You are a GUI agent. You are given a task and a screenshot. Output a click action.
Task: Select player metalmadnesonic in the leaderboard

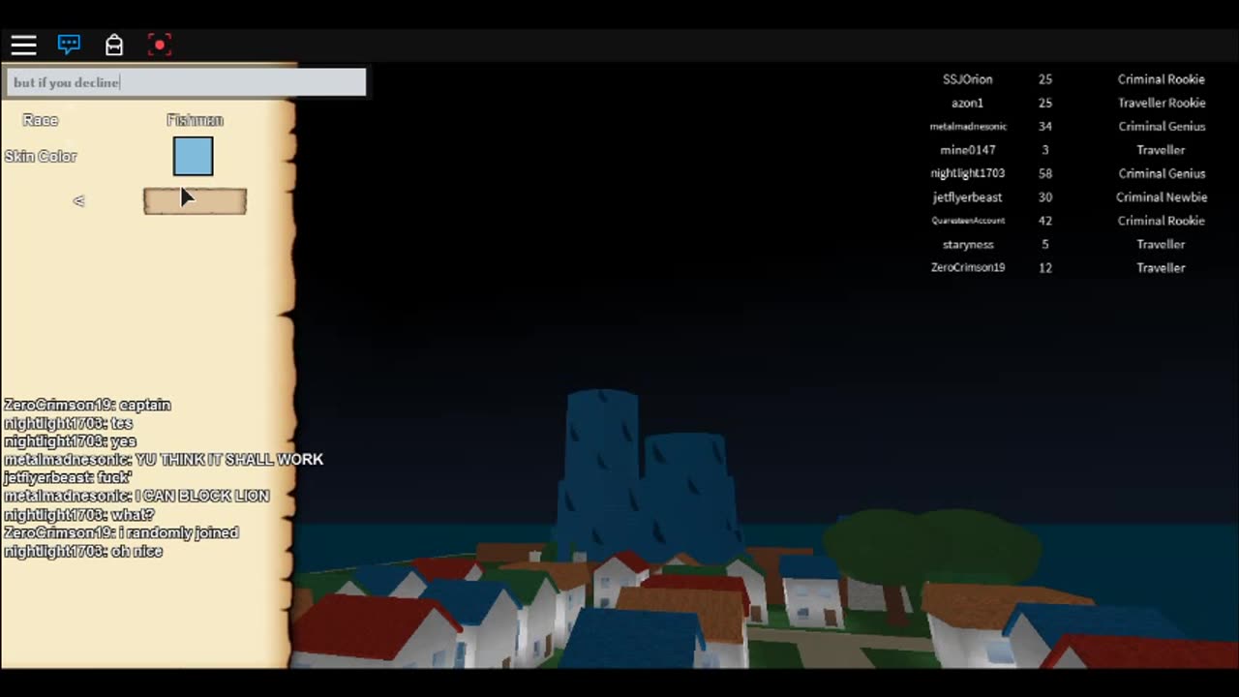[968, 127]
